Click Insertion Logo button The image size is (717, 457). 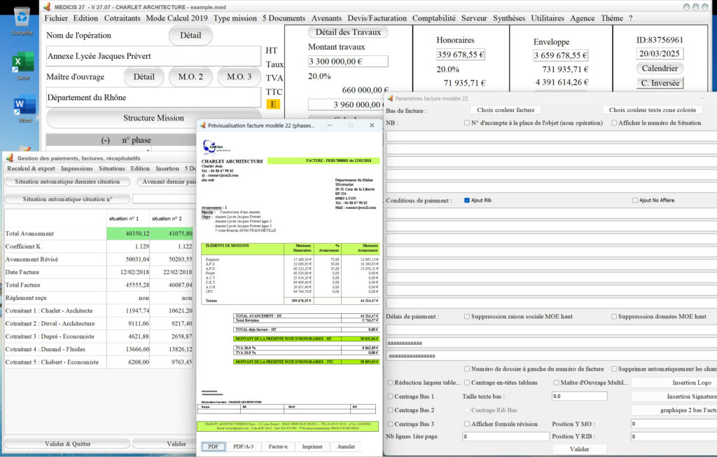[674, 383]
